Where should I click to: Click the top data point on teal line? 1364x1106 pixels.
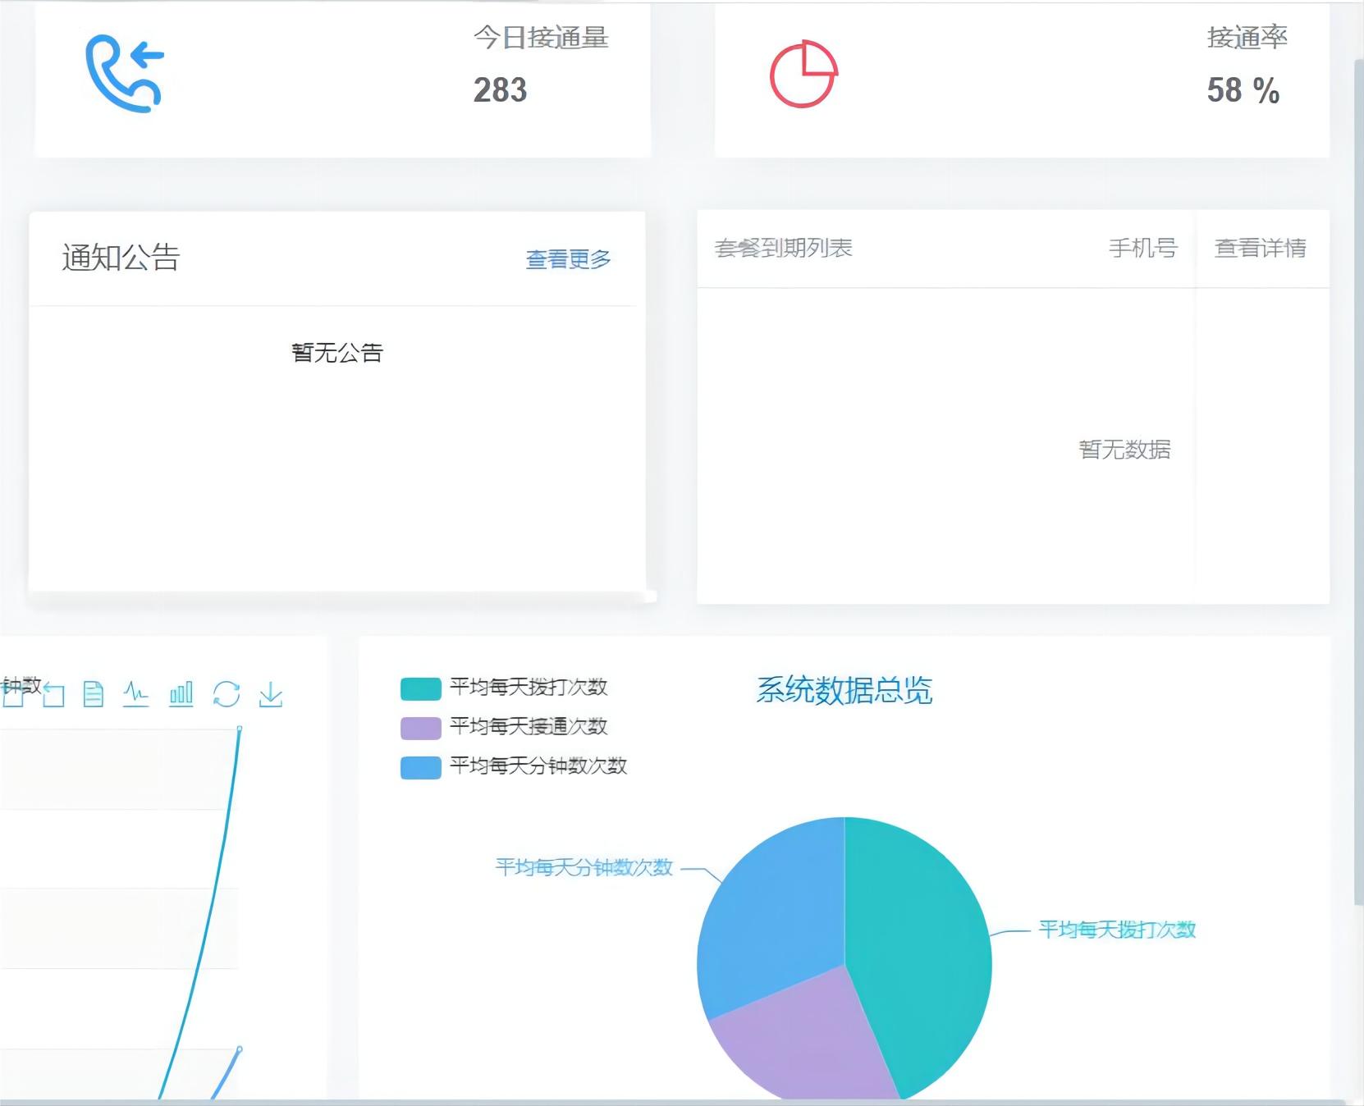pos(240,729)
